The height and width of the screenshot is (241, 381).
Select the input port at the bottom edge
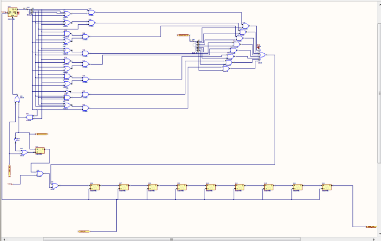coord(83,231)
